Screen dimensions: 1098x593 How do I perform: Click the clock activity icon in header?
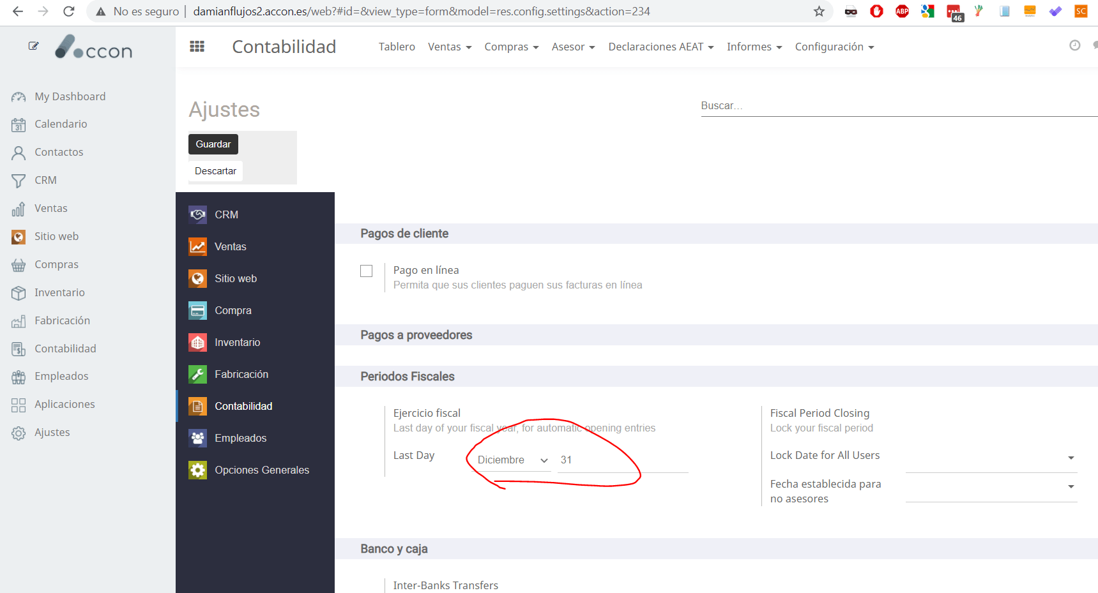(x=1075, y=45)
